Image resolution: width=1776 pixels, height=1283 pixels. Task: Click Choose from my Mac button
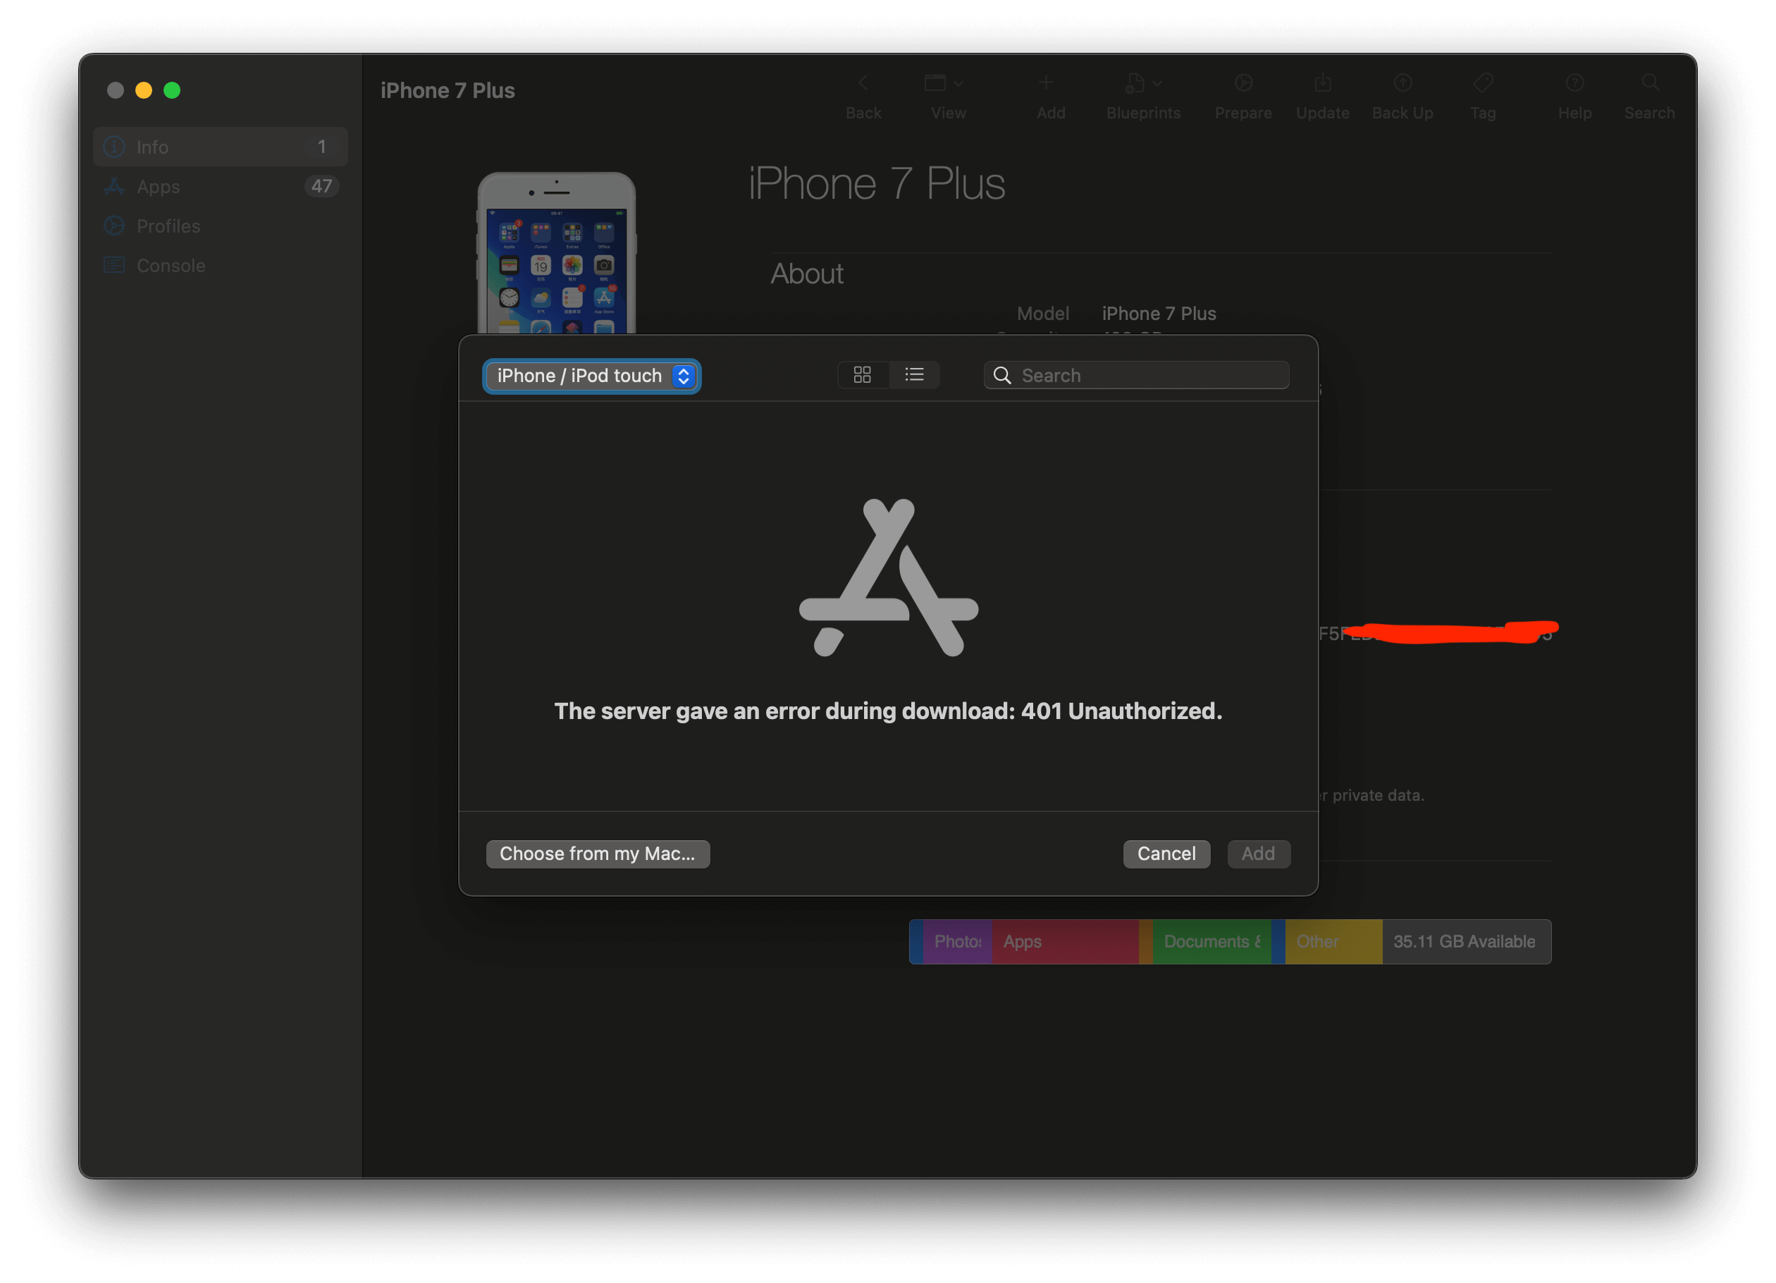[x=598, y=854]
